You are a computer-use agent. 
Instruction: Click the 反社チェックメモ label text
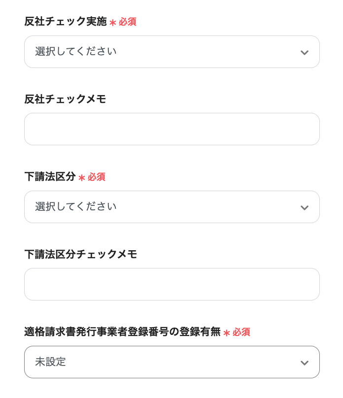pos(65,99)
